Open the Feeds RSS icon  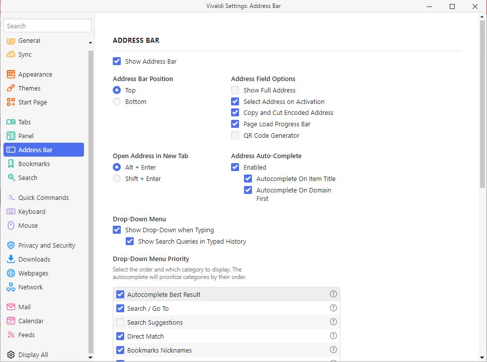(11, 335)
